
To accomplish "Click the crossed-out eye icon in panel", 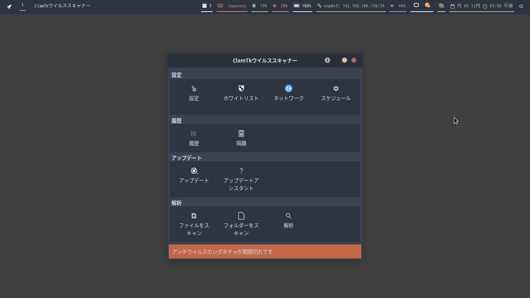I will coord(441,6).
